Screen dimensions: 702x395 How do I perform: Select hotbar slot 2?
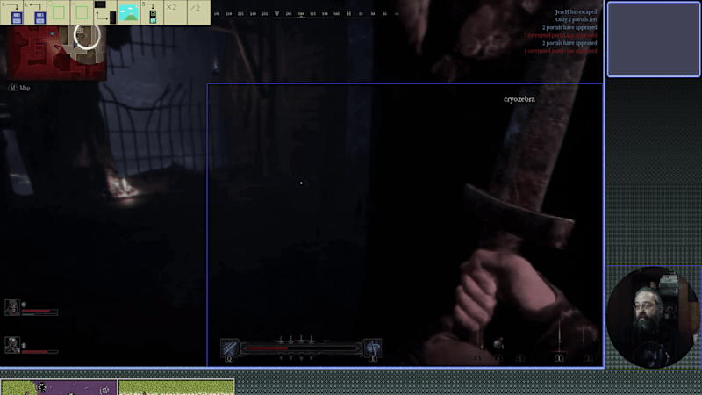coord(588,358)
